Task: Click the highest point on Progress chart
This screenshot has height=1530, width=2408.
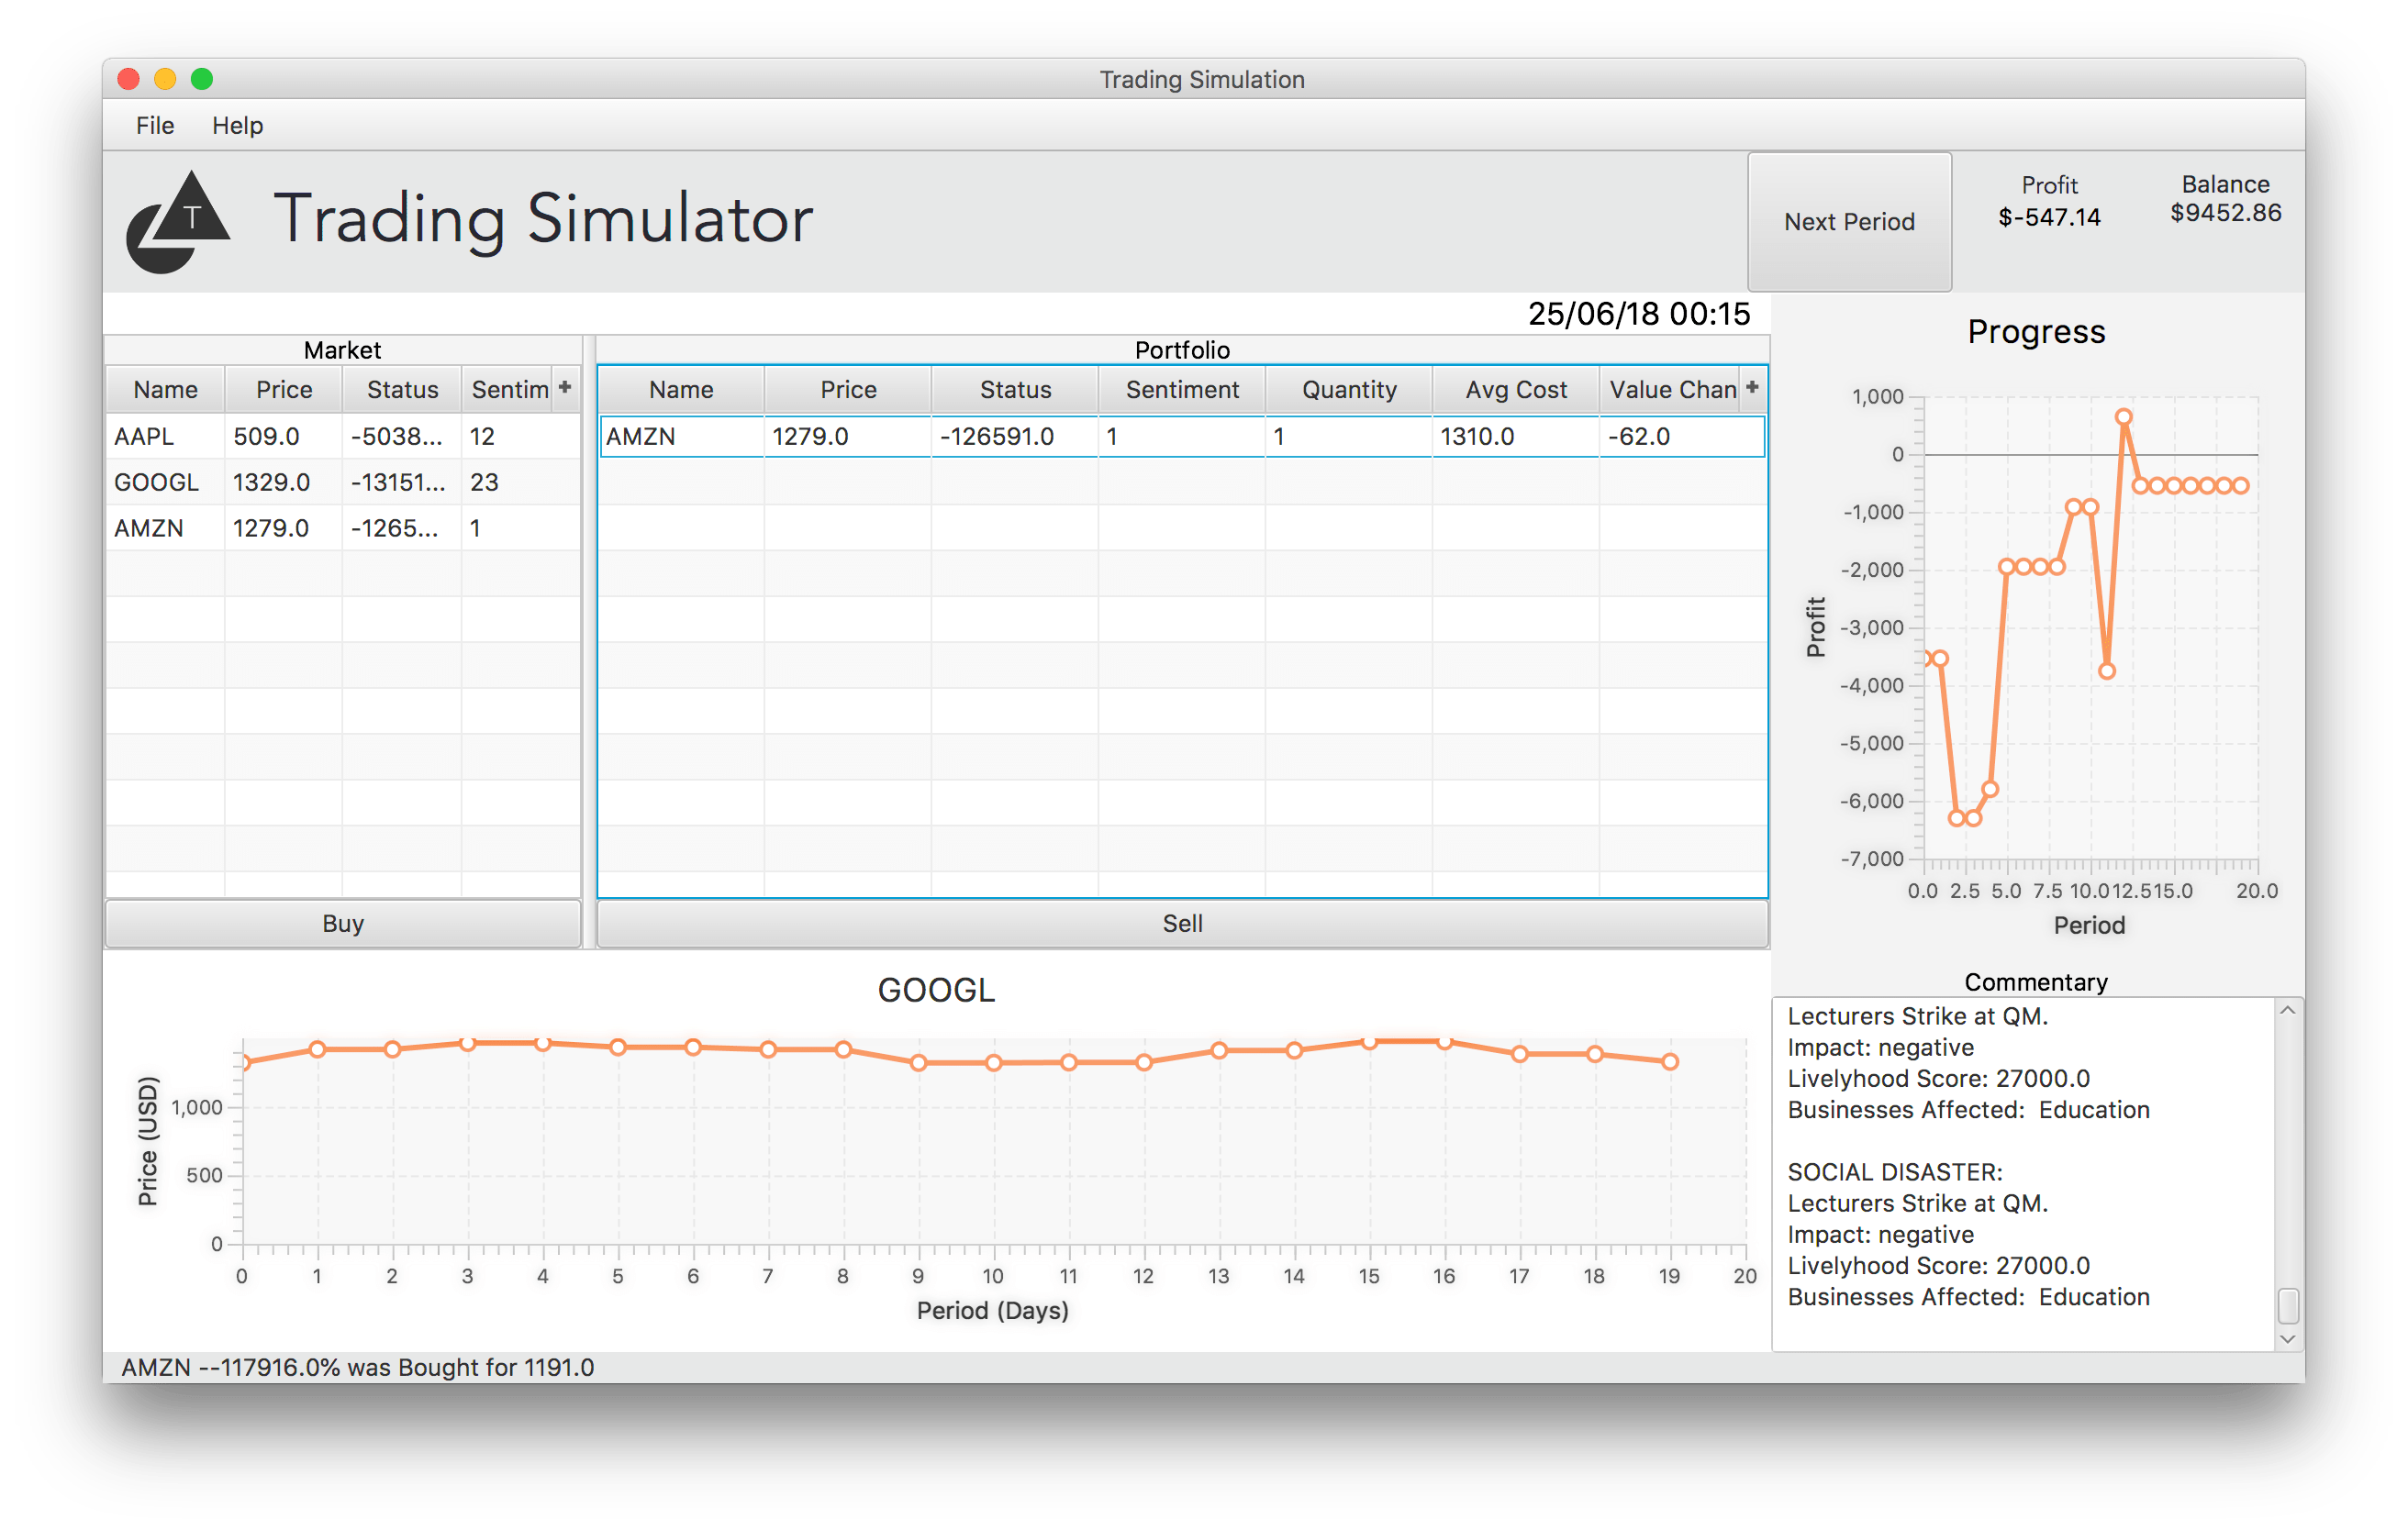Action: 2123,416
